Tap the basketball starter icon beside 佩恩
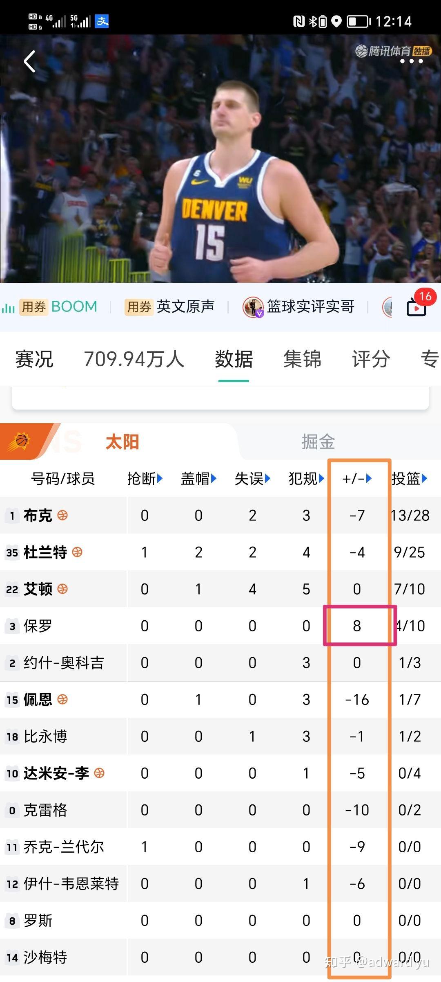The height and width of the screenshot is (982, 441). tap(62, 699)
